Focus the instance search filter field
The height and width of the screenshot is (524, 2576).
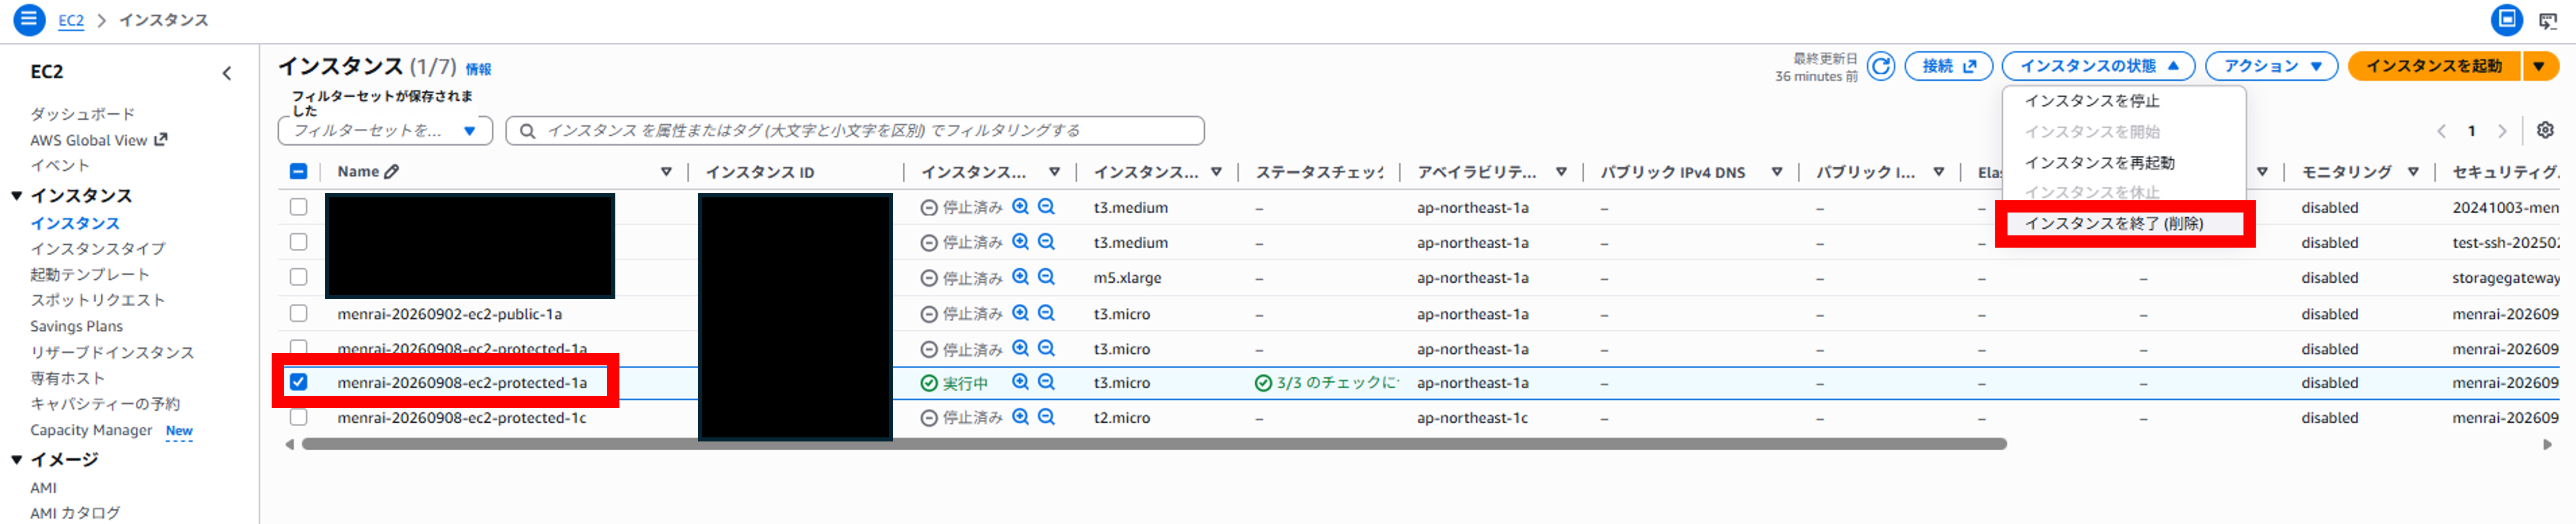[x=855, y=131]
